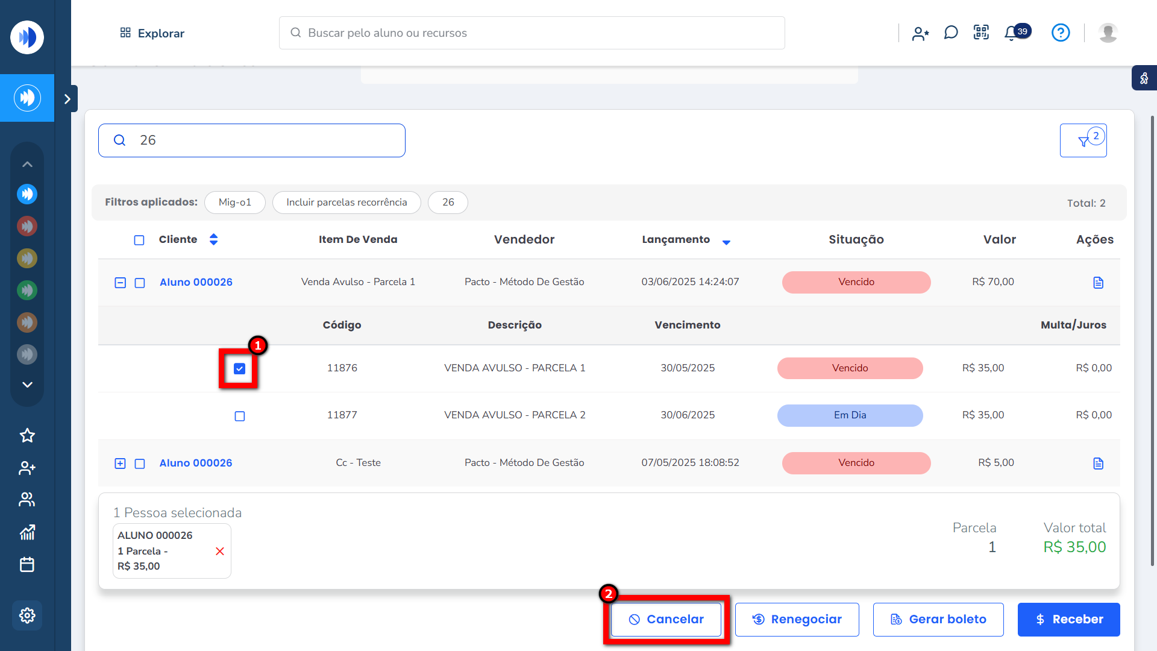Screen dimensions: 1157x651
Task: Open the chat bubble icon
Action: (951, 33)
